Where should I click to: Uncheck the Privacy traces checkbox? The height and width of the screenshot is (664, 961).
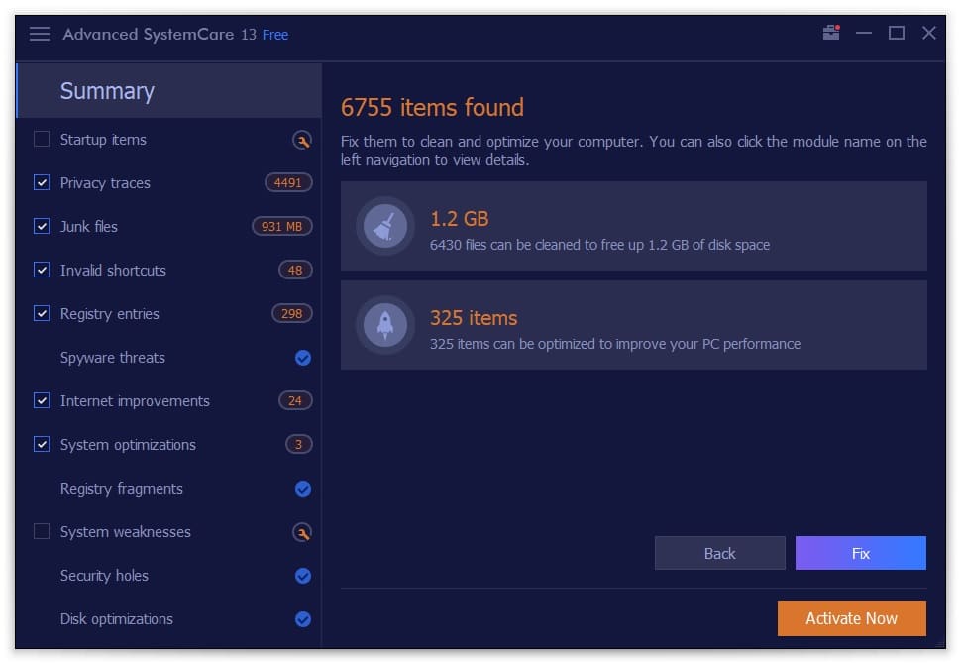[42, 182]
